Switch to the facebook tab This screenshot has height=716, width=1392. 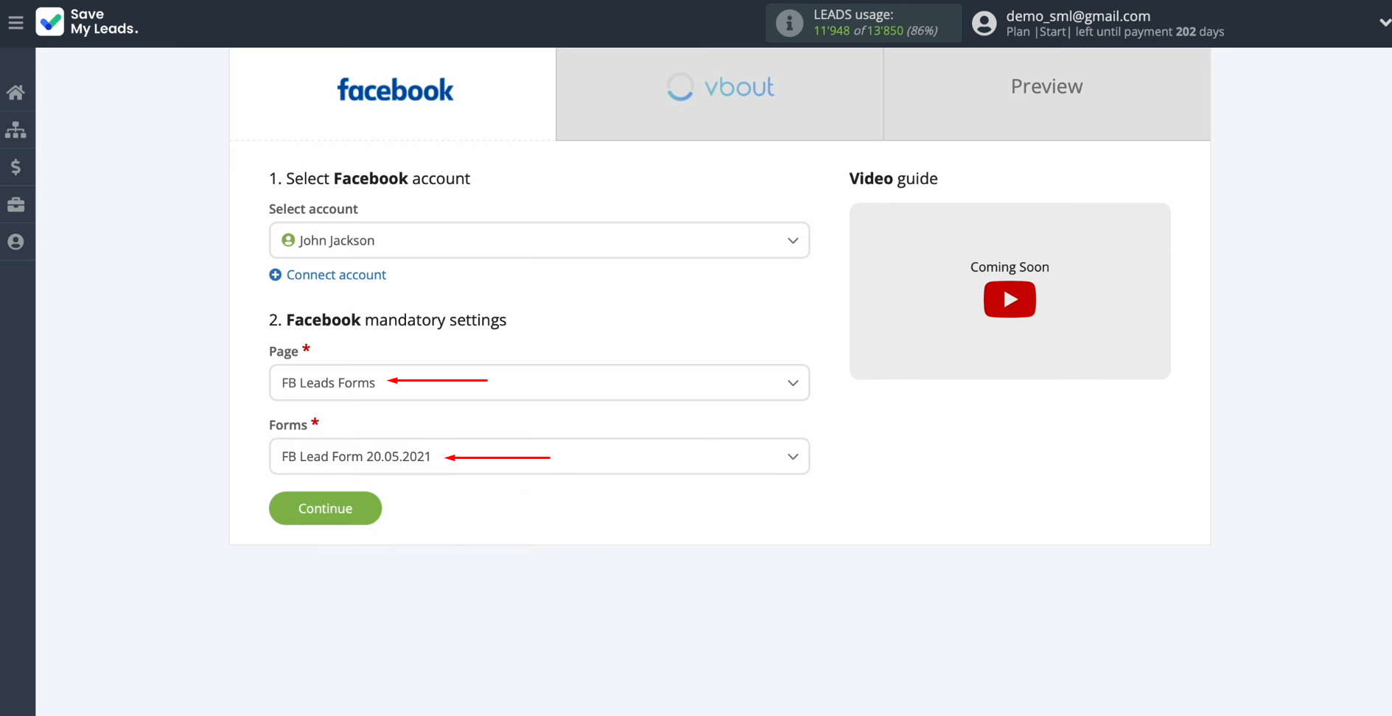point(393,94)
